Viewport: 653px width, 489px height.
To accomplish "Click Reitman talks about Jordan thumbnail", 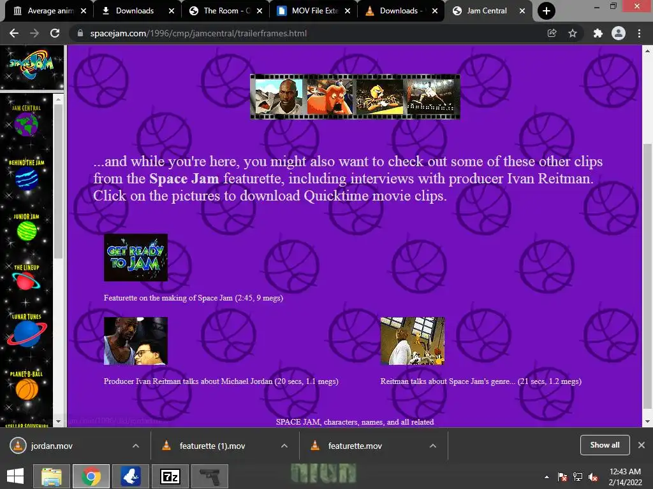I will click(x=136, y=341).
